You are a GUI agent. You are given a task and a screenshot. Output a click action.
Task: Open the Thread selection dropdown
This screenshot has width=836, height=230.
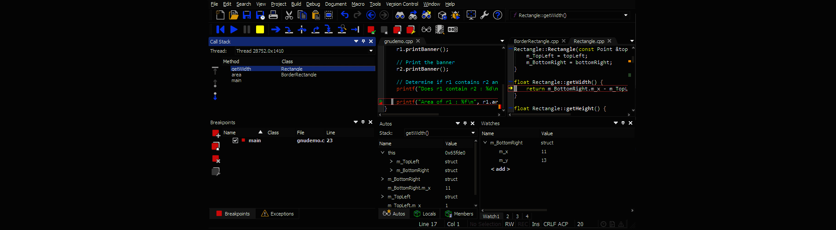pos(371,51)
